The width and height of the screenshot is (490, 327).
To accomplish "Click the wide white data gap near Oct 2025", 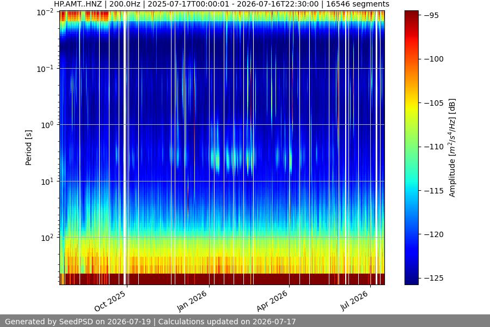I will pos(125,148).
